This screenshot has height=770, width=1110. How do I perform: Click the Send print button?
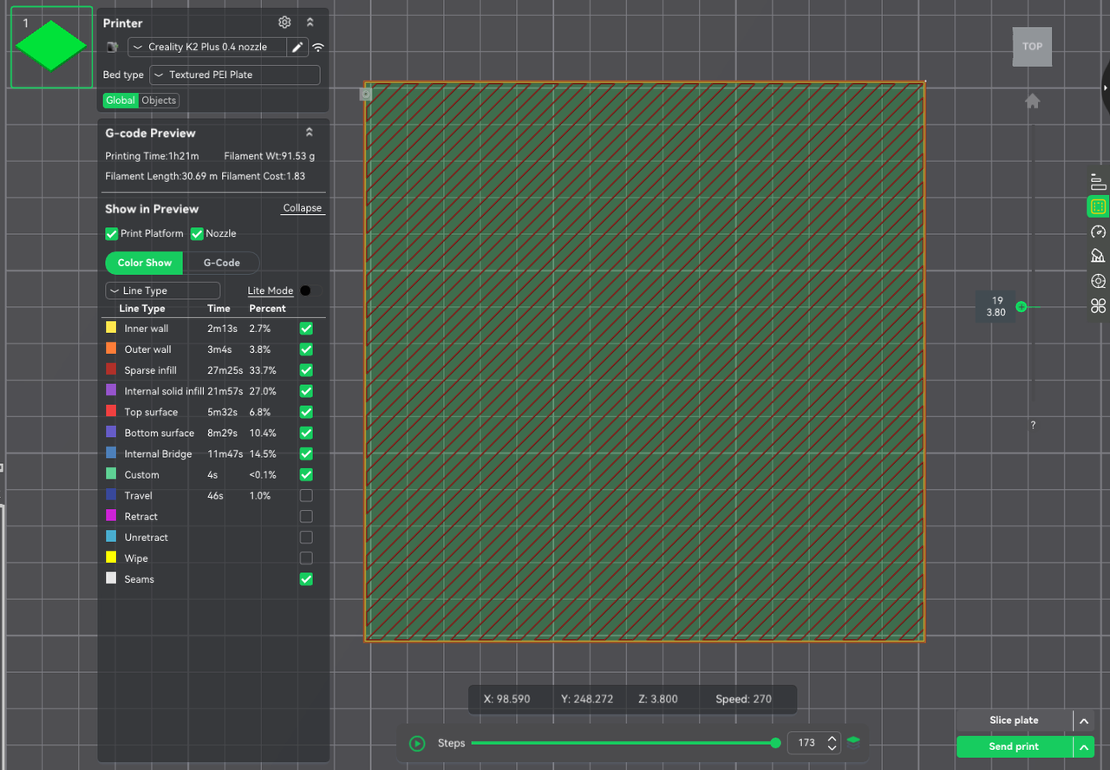pyautogui.click(x=1013, y=747)
